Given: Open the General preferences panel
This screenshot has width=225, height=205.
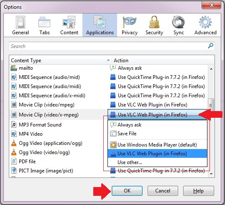Looking at the screenshot, I should click(x=20, y=25).
